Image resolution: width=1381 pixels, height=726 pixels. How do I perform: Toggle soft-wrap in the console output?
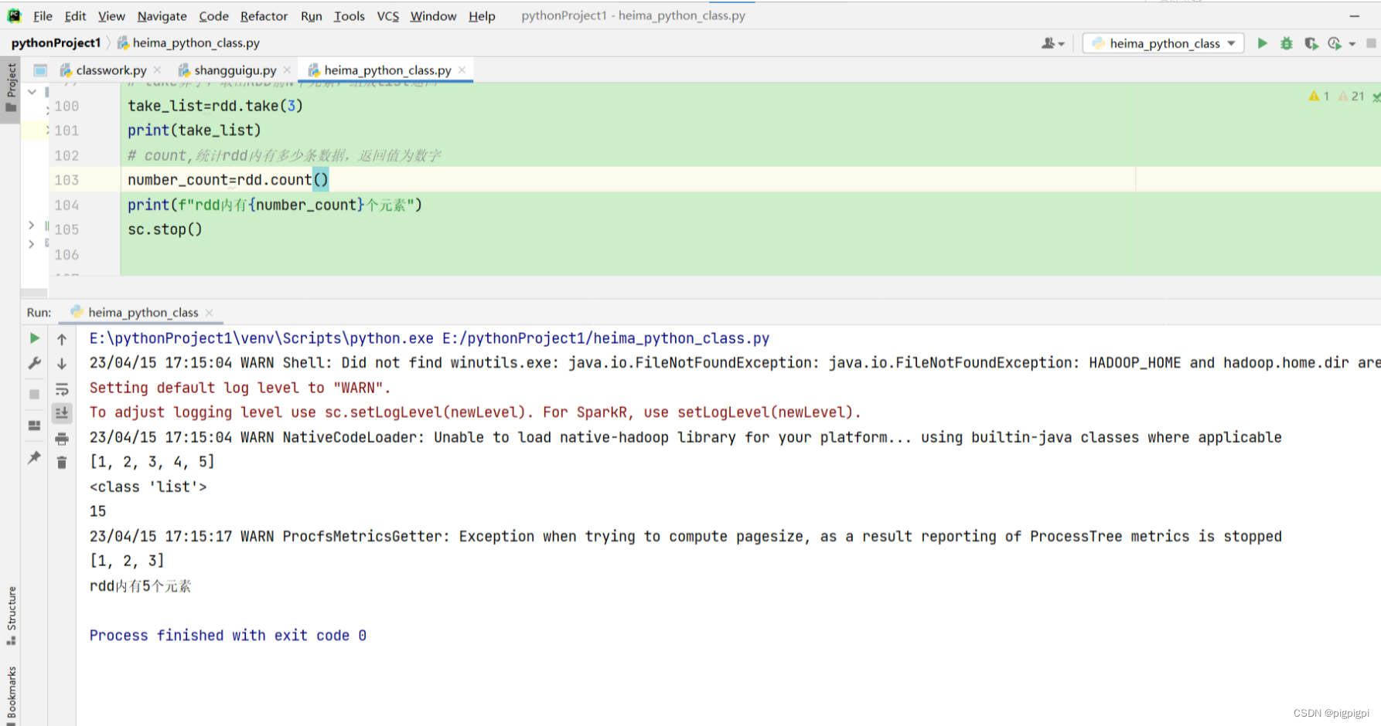tap(62, 388)
